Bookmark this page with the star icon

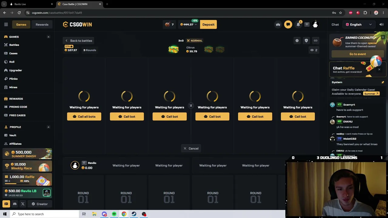point(340,13)
